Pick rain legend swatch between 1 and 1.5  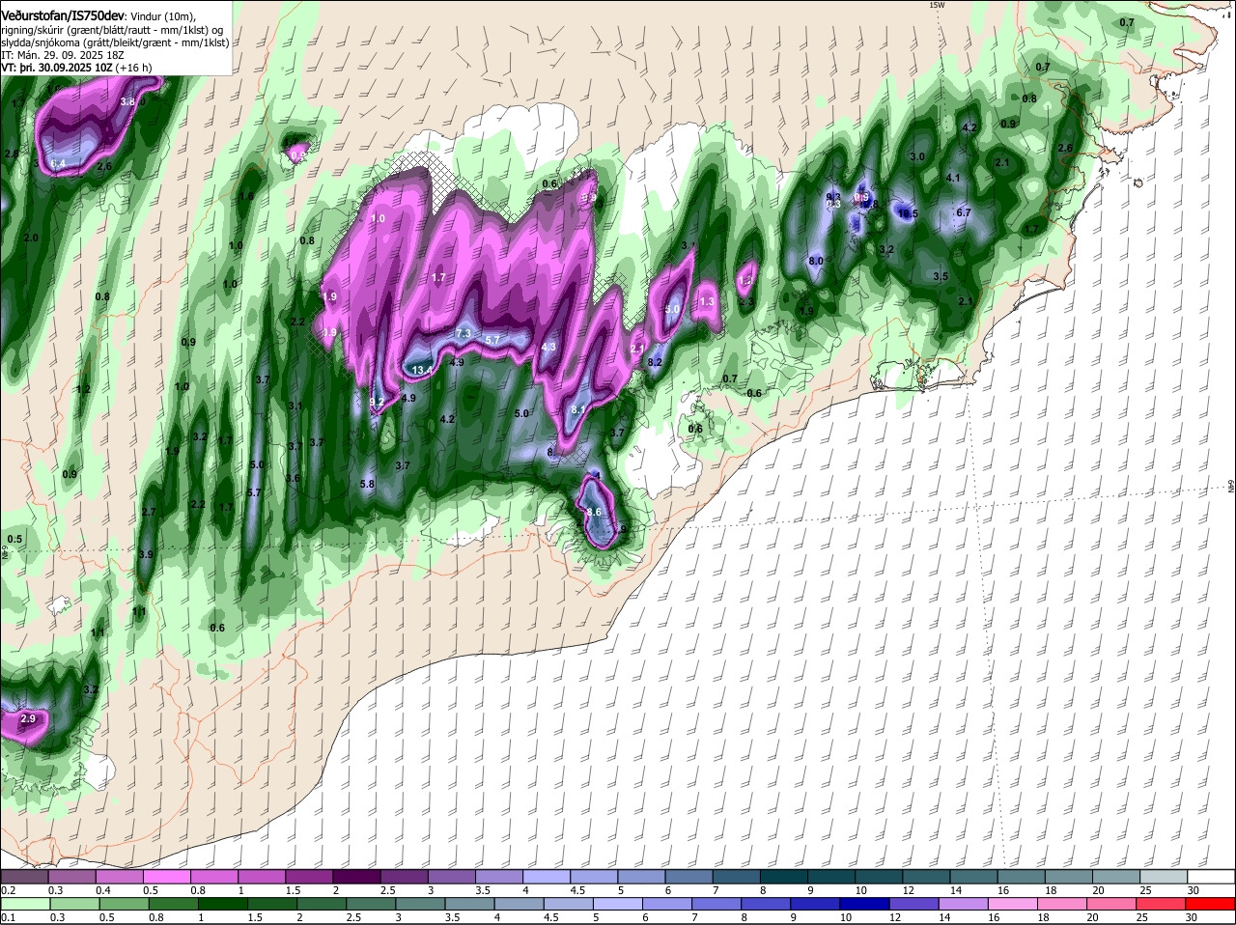point(223,904)
